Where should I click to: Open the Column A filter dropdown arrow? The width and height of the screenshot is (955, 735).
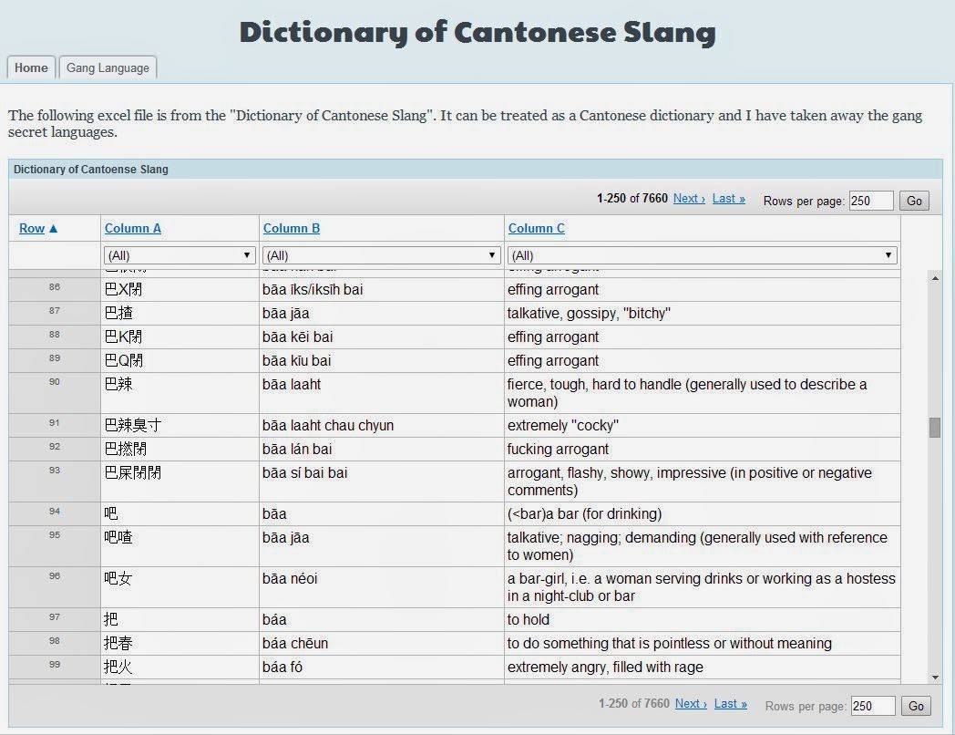tap(246, 255)
